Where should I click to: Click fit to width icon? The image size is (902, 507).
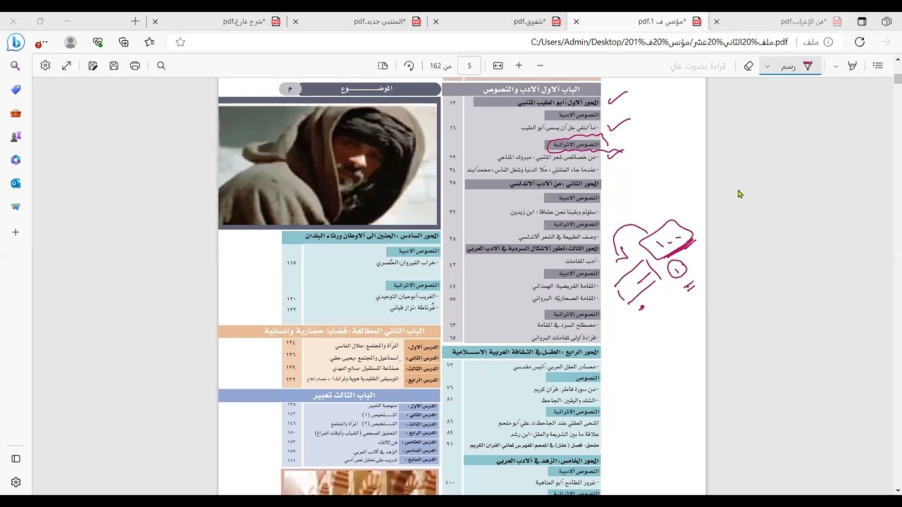[x=498, y=65]
